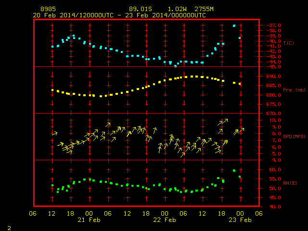The height and width of the screenshot is (231, 308).
Task: Click station ID 8985 in header
Action: [48, 9]
